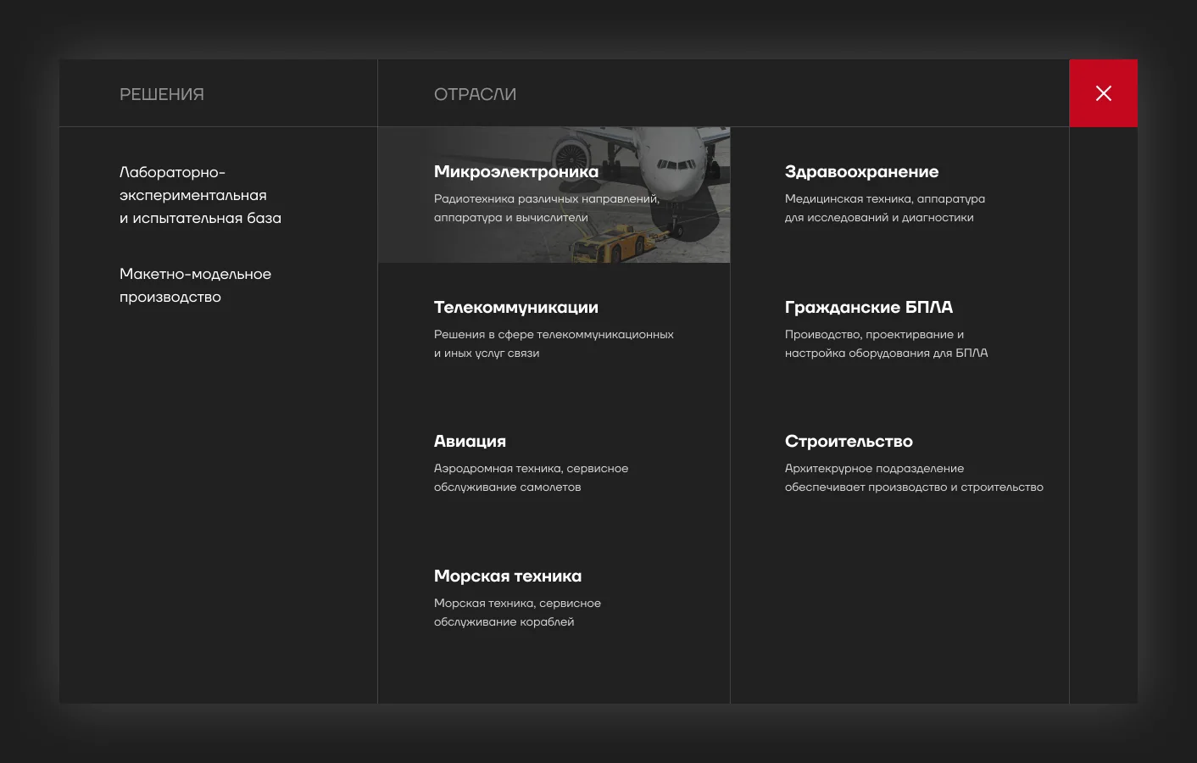Screen dimensions: 1197x763
Task: Click text 'Проиводство, проектирвание и'
Action: tap(874, 335)
